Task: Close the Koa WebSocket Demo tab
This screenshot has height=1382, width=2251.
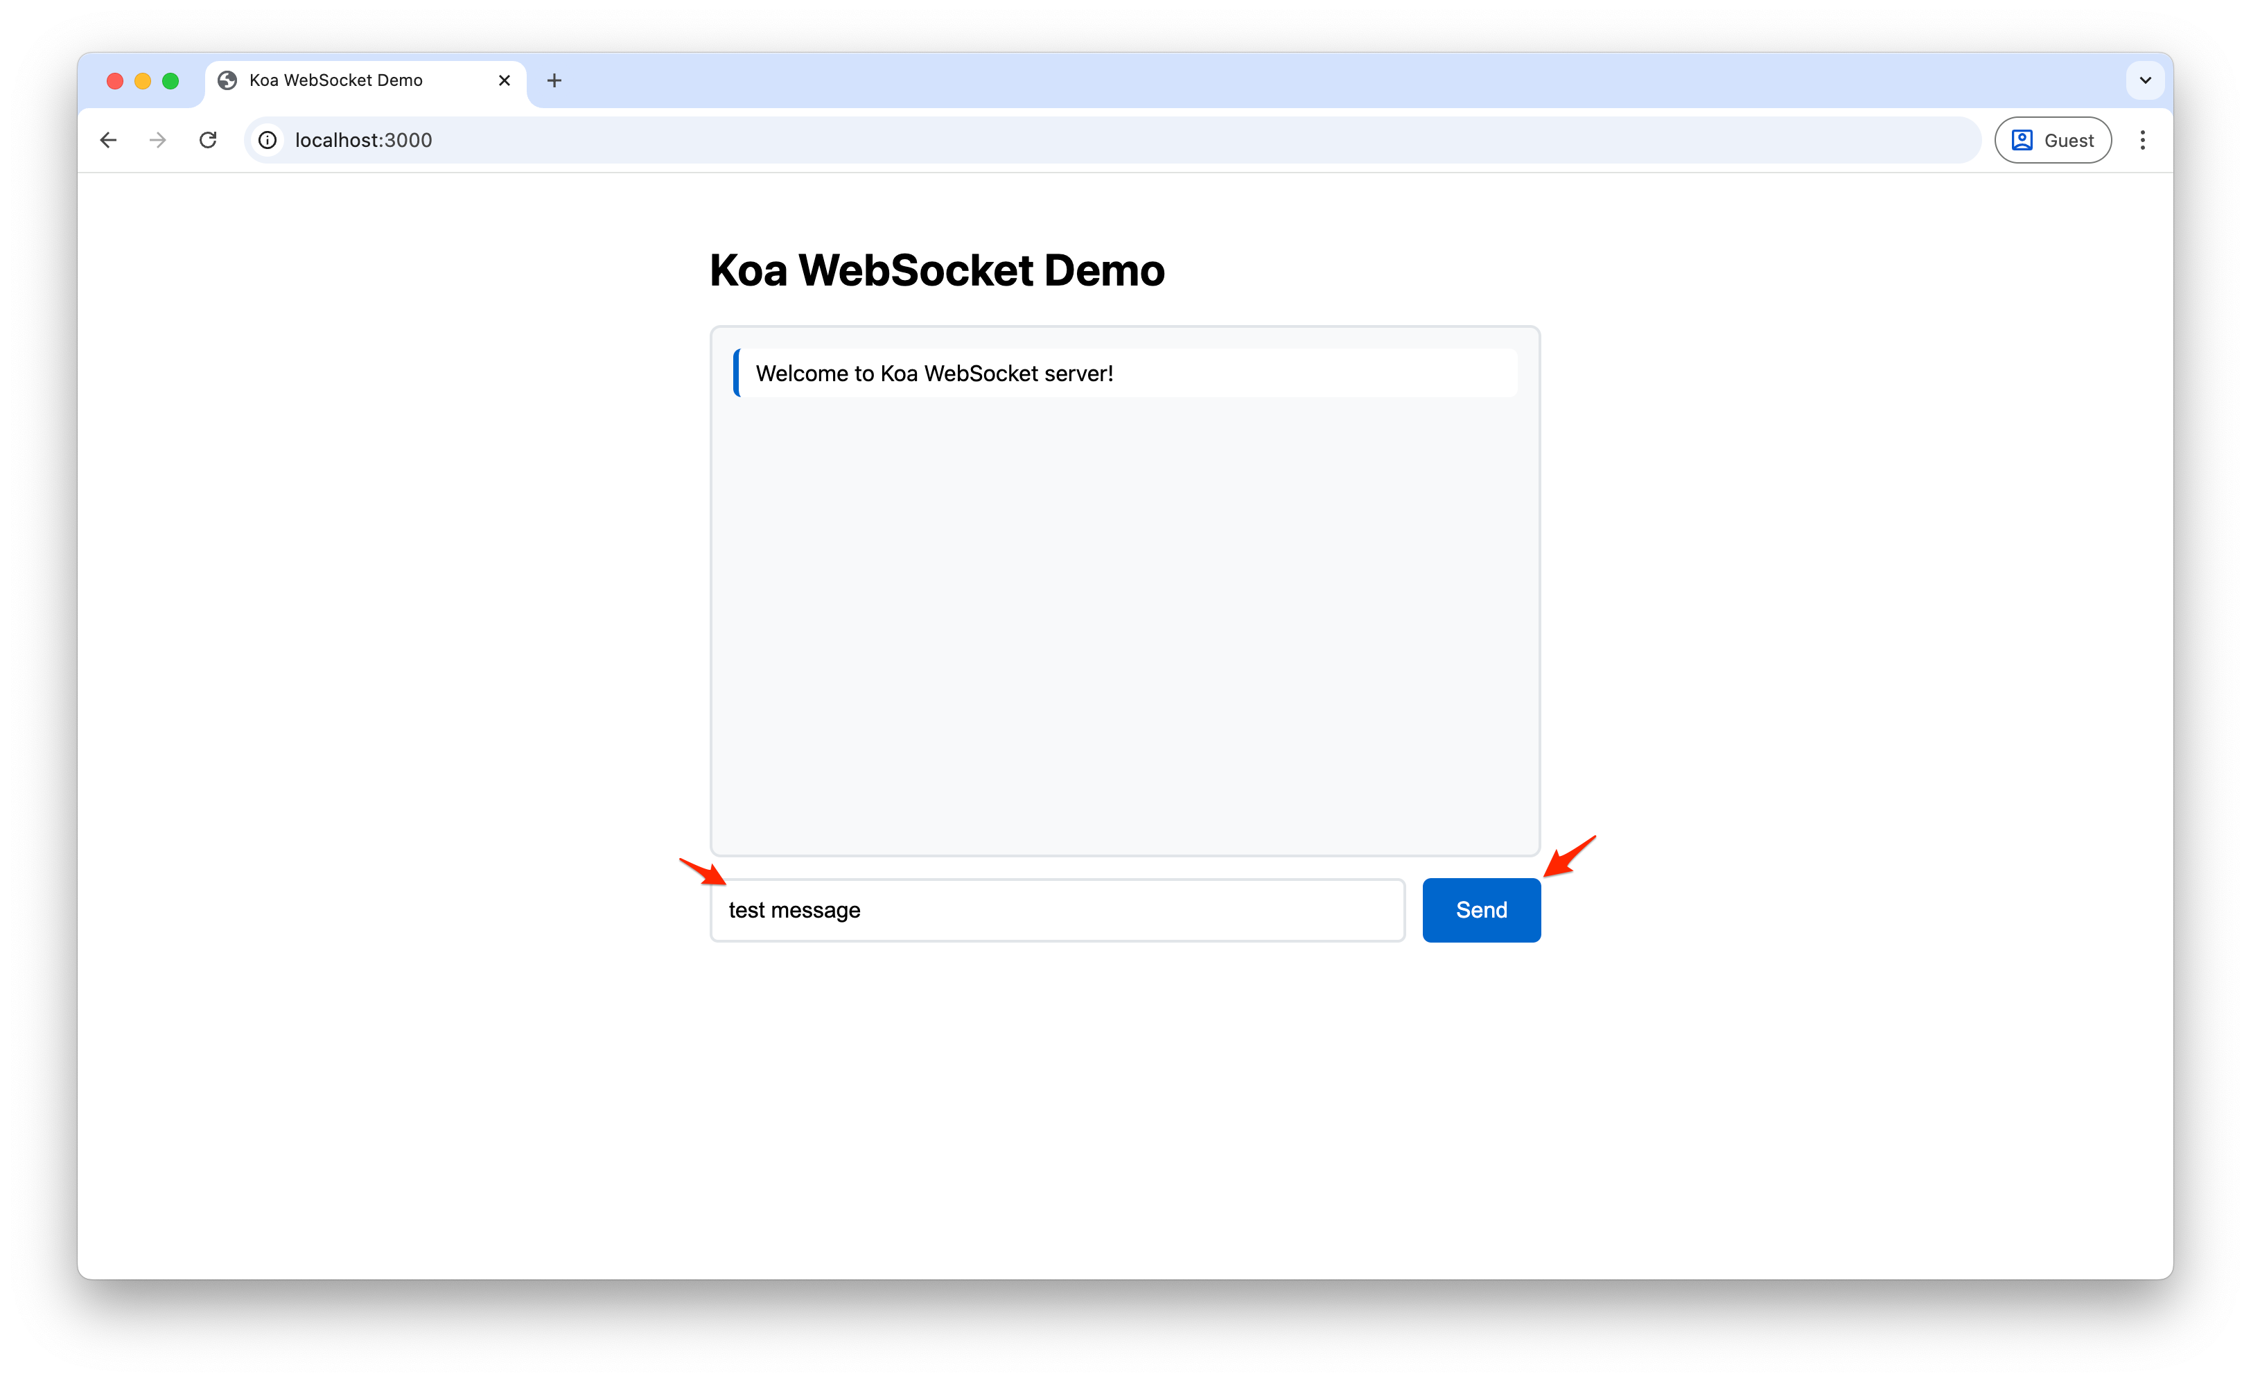Action: click(x=505, y=80)
